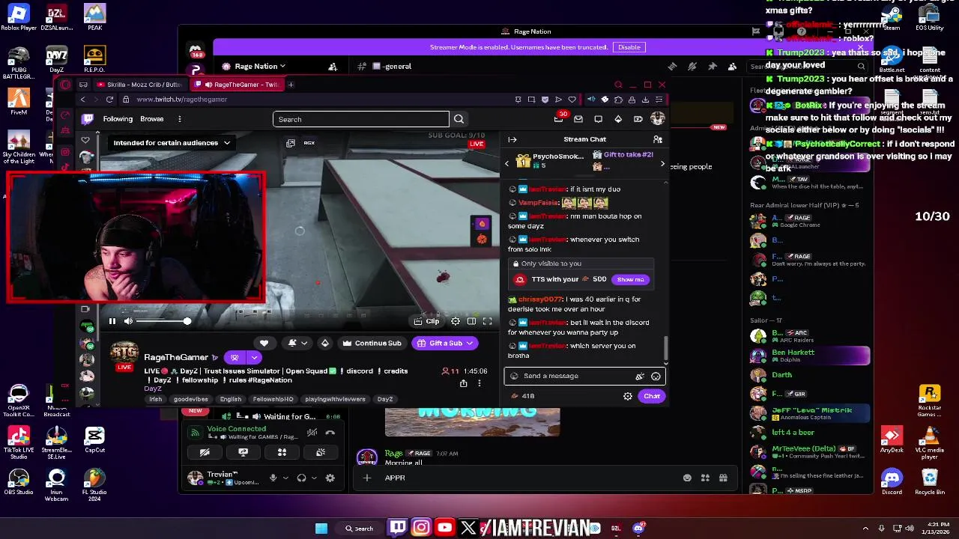Adjust the Twitch player volume slider
Screen dimensions: 959x539
click(x=163, y=321)
